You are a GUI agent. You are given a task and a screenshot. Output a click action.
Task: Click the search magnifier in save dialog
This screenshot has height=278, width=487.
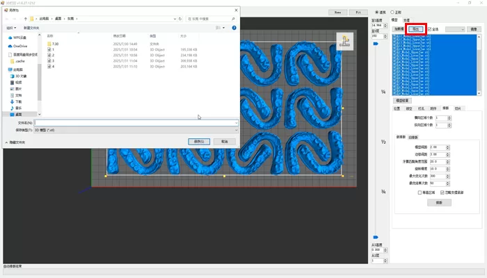click(x=233, y=19)
